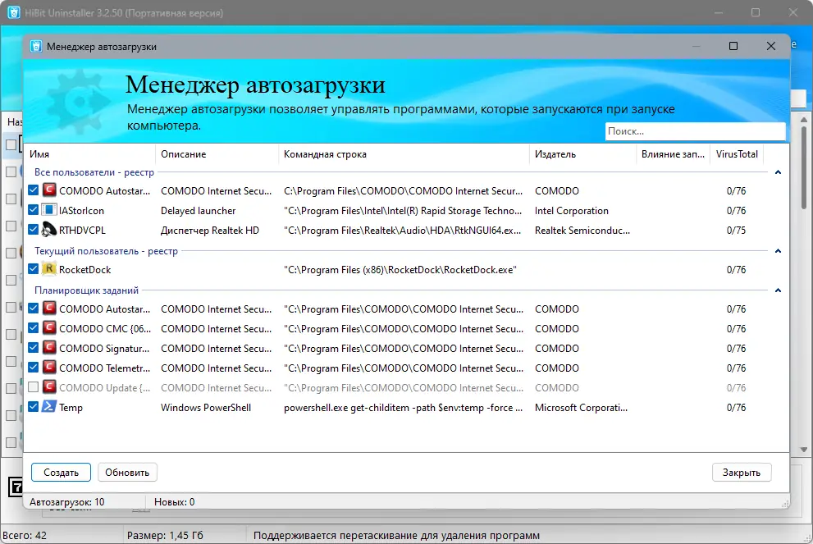Click the Обновить button
Screen dimensions: 813x544
(x=127, y=473)
